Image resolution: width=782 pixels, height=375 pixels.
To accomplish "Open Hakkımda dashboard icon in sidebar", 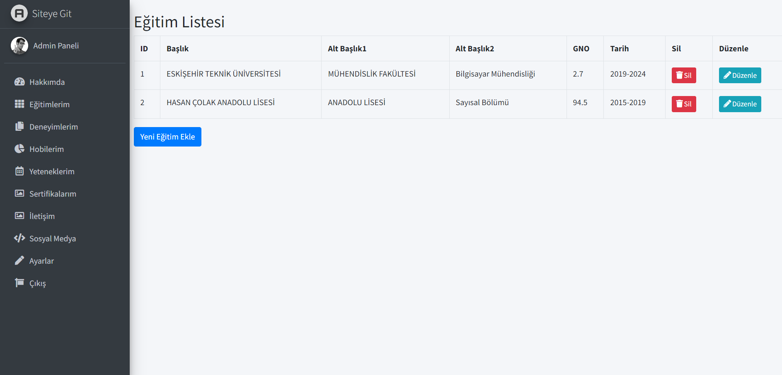I will [19, 82].
